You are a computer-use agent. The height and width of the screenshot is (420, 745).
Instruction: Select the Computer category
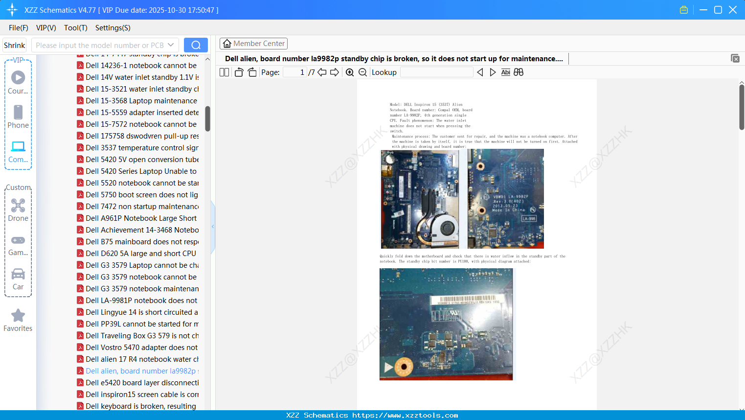18,151
